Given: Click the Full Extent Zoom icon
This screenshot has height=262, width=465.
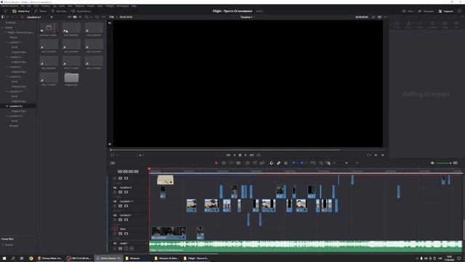Looking at the screenshot, I should (x=313, y=163).
